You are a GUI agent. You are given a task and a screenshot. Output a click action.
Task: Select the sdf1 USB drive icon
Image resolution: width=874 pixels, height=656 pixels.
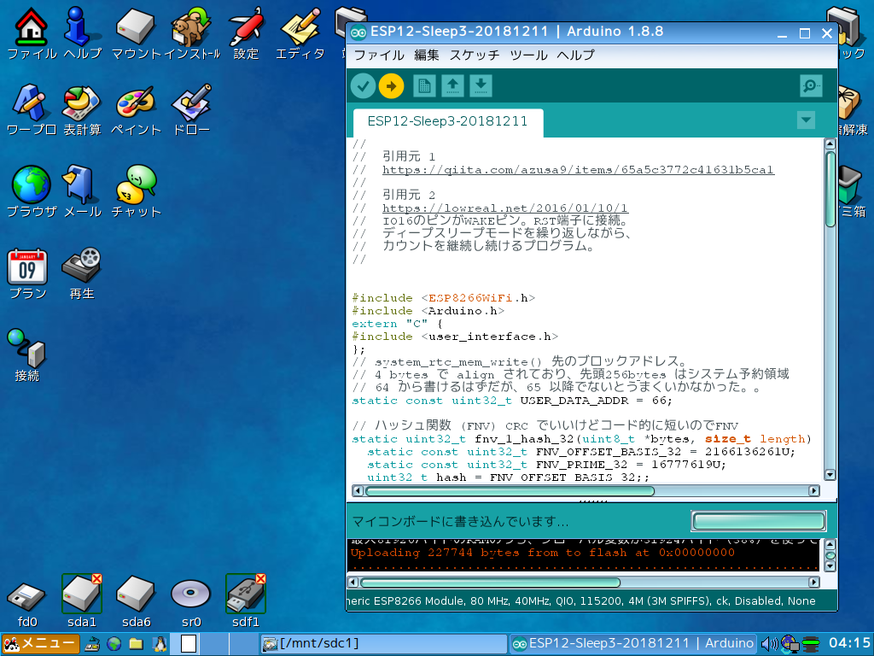(245, 601)
